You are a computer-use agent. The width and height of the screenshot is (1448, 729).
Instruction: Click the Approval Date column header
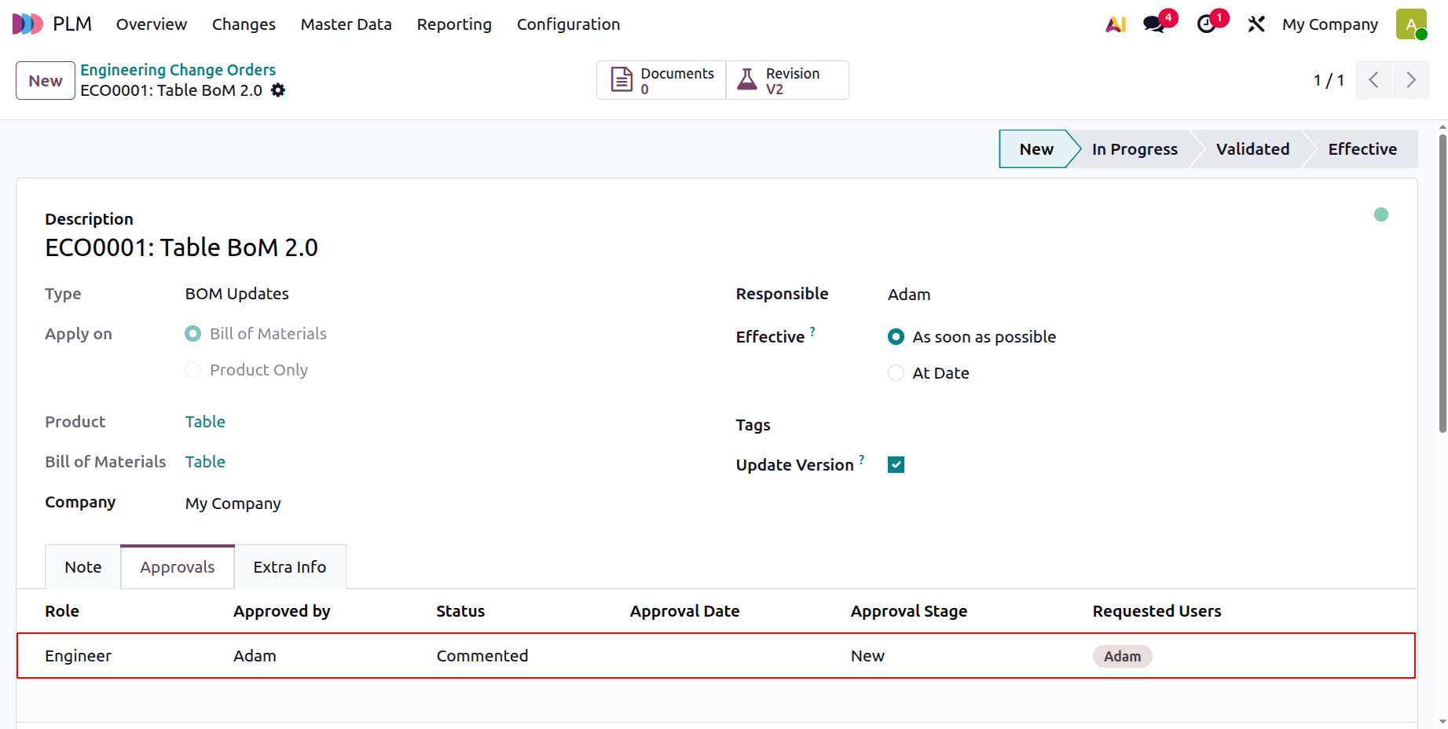point(684,611)
